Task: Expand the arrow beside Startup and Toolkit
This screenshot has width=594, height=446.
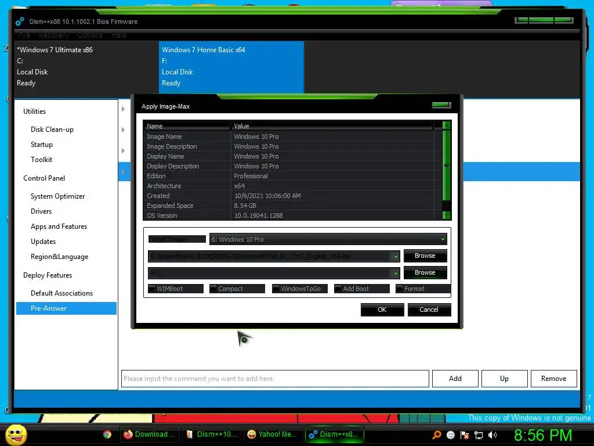Action: 123,150
